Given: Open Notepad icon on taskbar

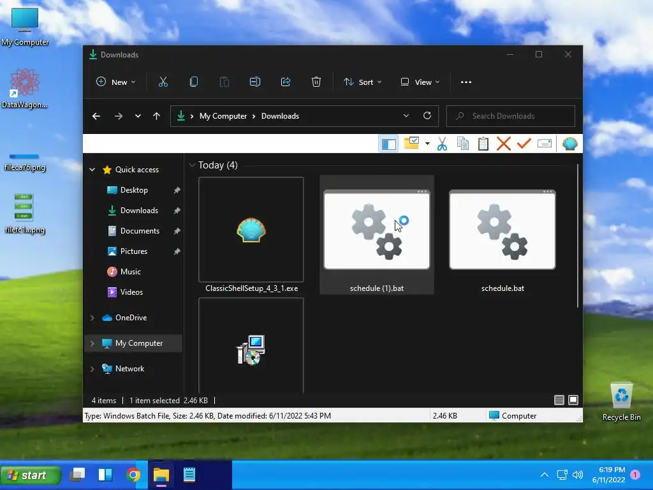Looking at the screenshot, I should pos(189,475).
